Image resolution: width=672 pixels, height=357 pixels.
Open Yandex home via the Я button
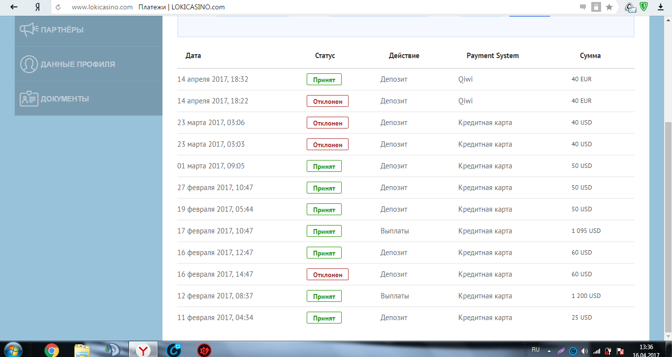point(37,7)
